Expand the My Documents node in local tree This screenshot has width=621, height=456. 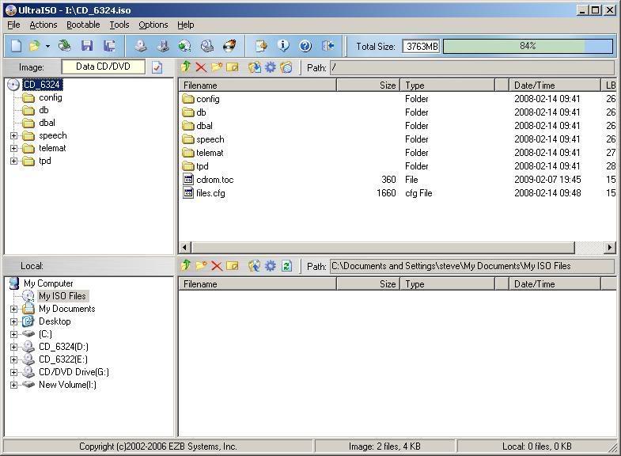tap(14, 309)
